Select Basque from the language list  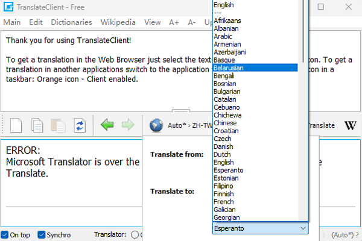[x=255, y=60]
